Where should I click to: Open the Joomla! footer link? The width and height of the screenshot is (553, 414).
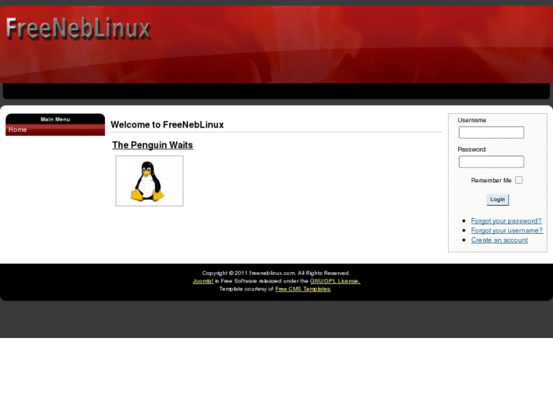pos(203,281)
